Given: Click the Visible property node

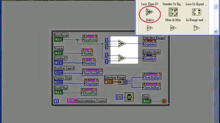Looking at the screenshot, I should (87, 52).
